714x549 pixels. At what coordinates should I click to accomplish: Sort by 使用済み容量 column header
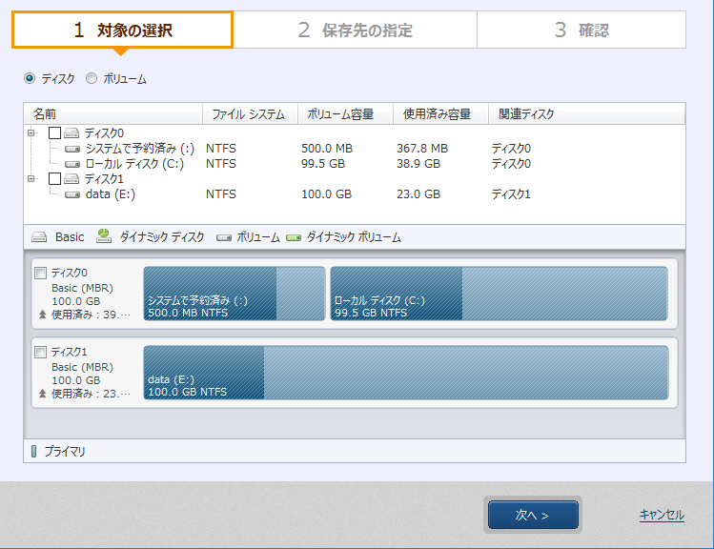coord(440,113)
